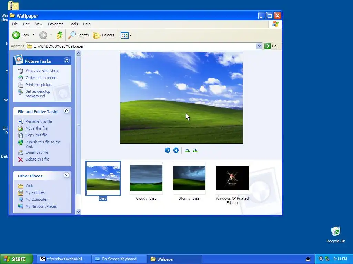Click the zipped folder icon on the desktop

(x=13, y=5)
